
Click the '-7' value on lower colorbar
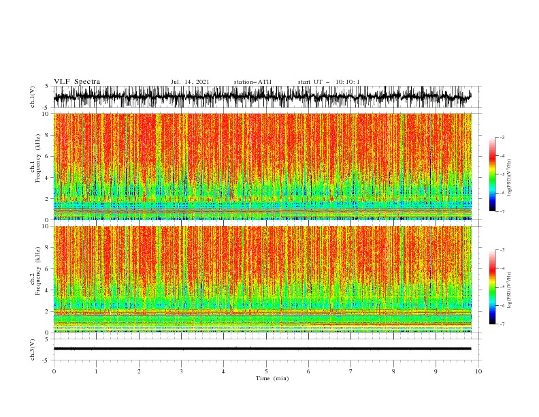tap(502, 324)
